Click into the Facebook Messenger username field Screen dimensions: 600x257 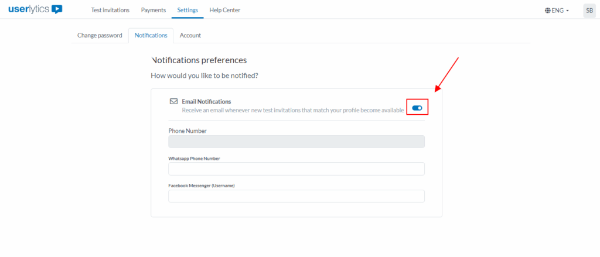tap(296, 196)
